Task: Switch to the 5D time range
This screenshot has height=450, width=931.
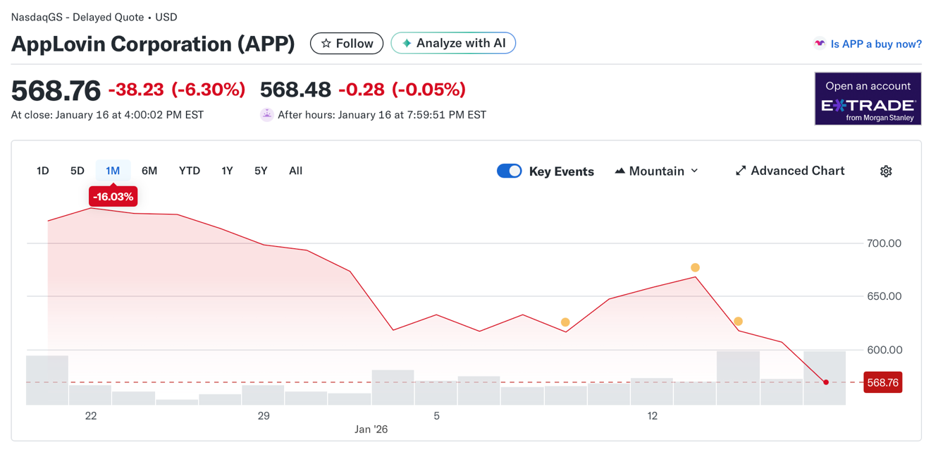Action: 78,171
